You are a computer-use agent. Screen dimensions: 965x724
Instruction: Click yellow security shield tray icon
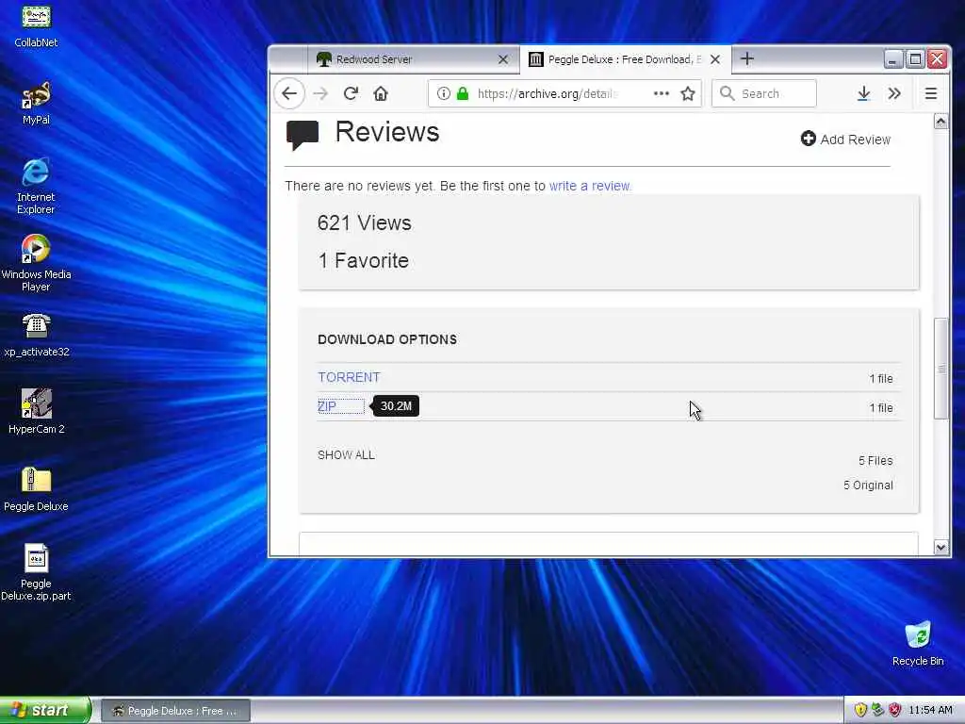click(860, 710)
